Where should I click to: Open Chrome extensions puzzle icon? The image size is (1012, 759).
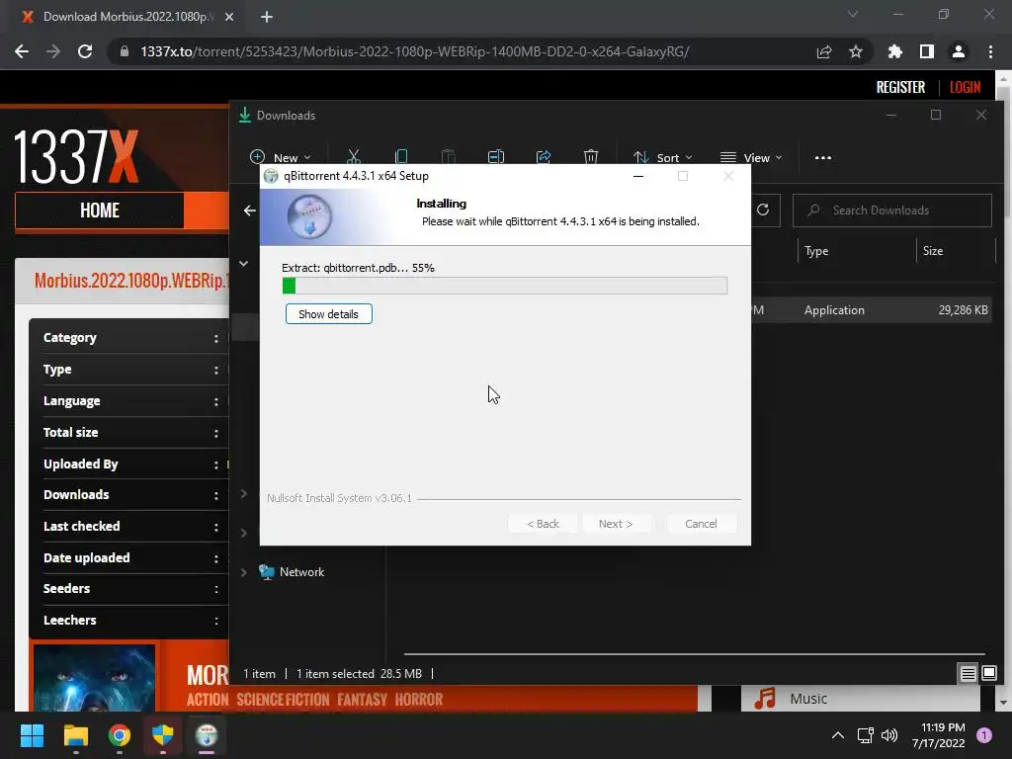click(894, 51)
